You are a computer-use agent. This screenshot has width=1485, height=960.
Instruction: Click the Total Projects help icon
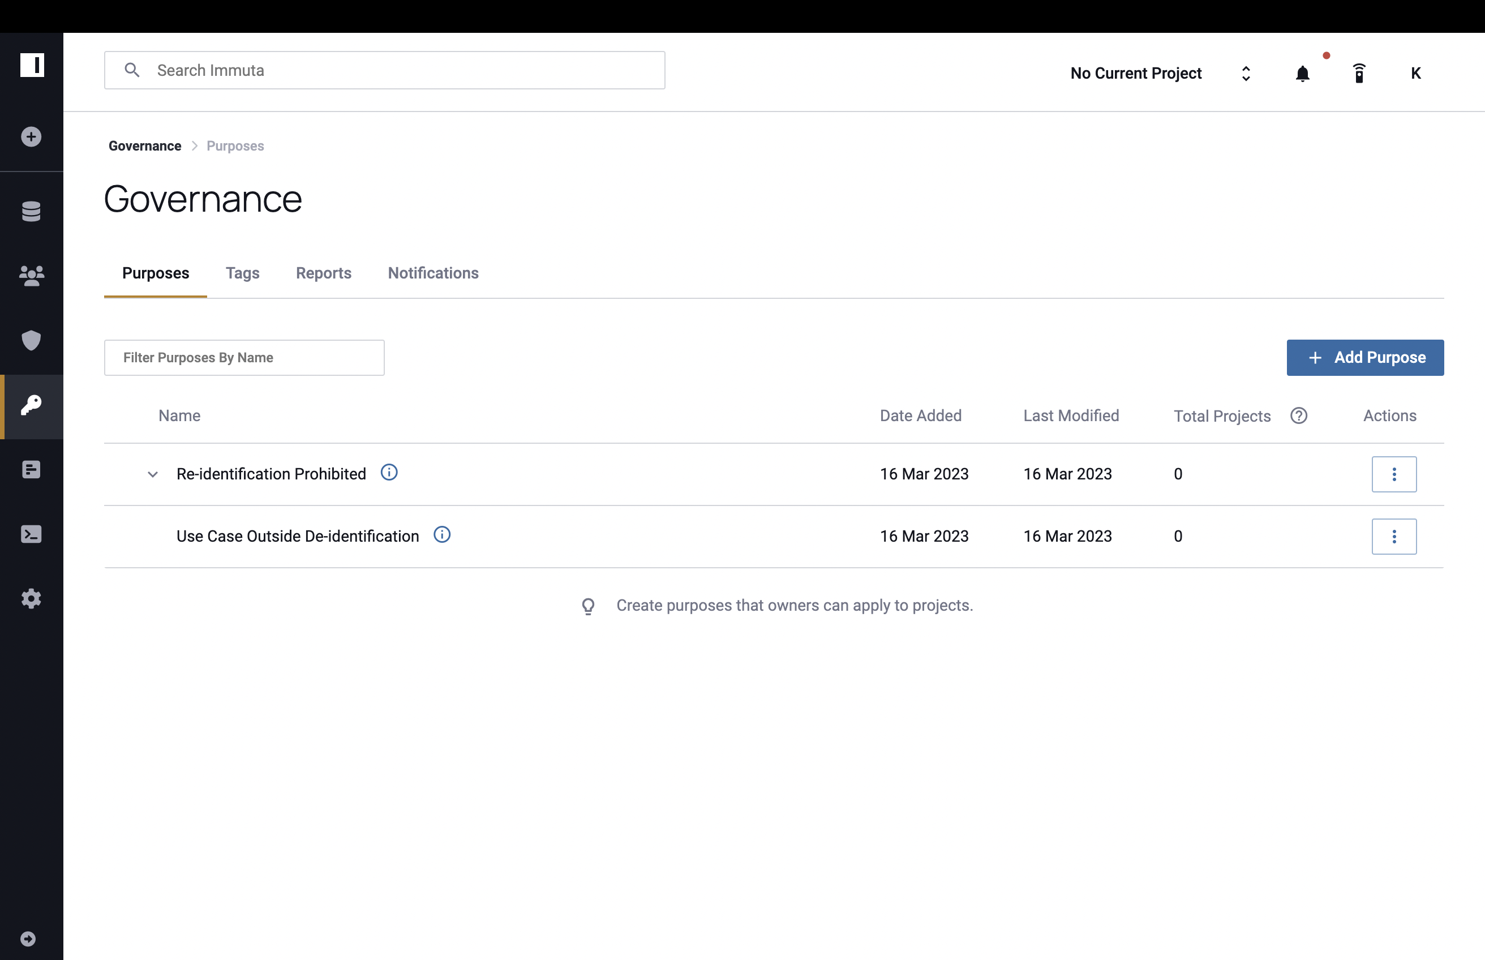click(1299, 414)
